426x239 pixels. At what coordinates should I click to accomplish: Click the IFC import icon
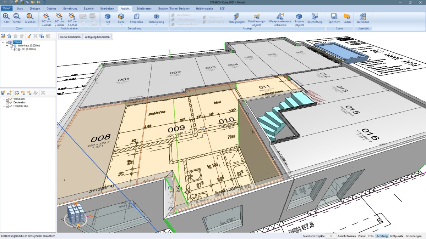click(x=9, y=92)
